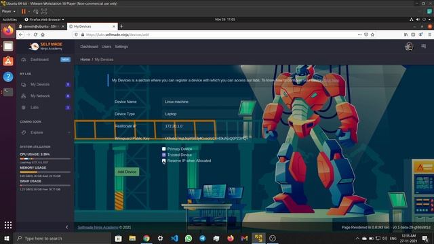Open Firefox hamburger menu

coord(429,35)
